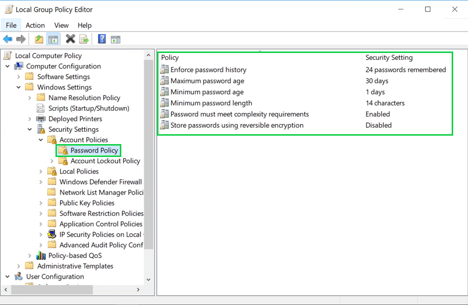Click the Export List toolbar icon
This screenshot has height=305, width=468.
pos(84,39)
